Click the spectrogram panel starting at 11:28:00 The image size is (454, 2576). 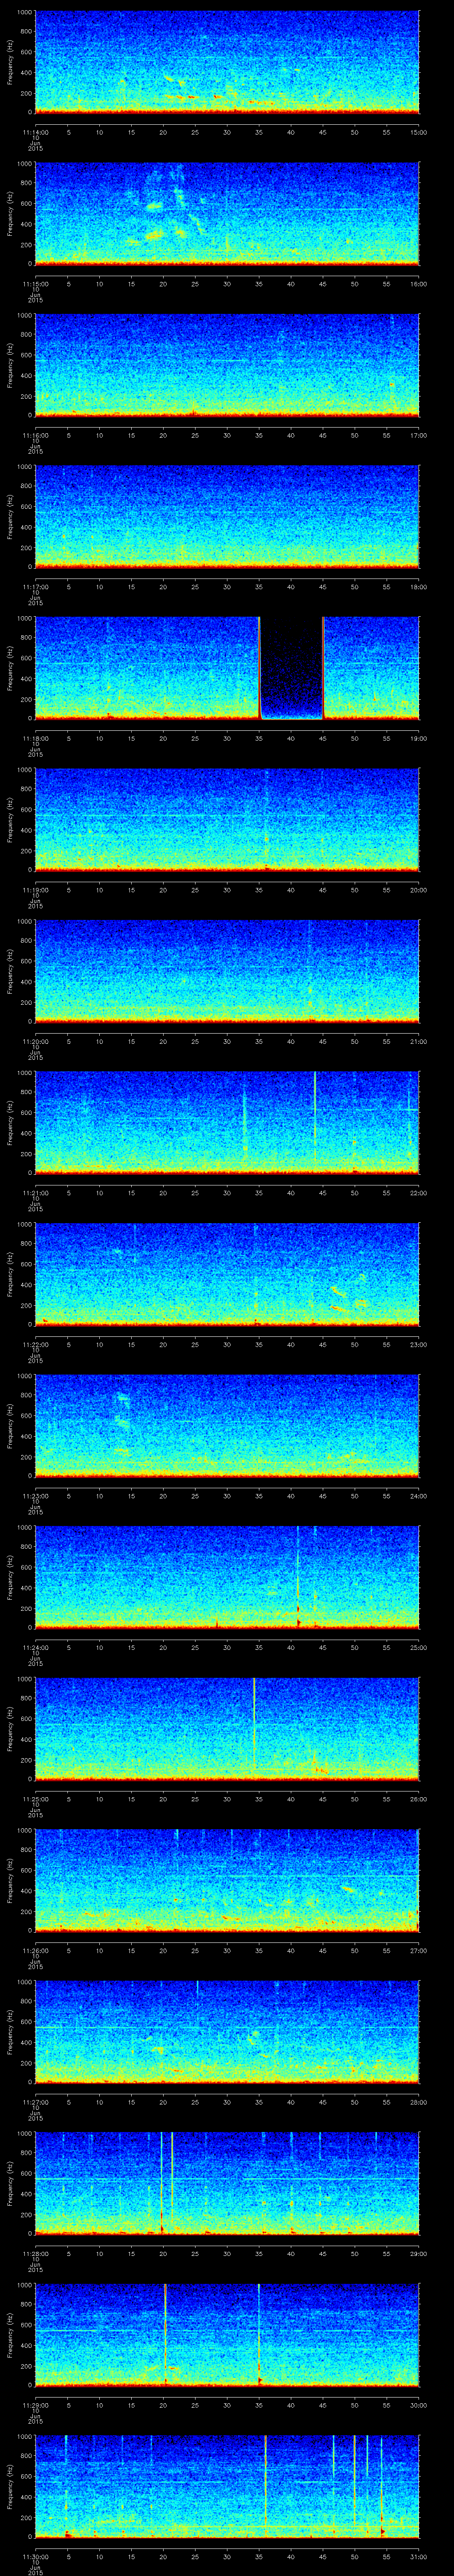tap(227, 2183)
